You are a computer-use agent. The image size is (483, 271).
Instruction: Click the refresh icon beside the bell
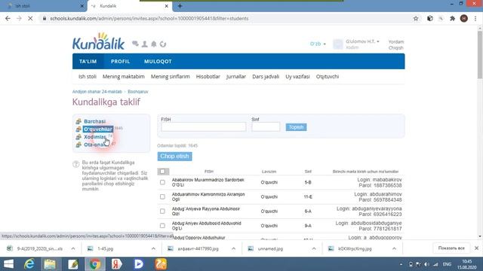(163, 44)
